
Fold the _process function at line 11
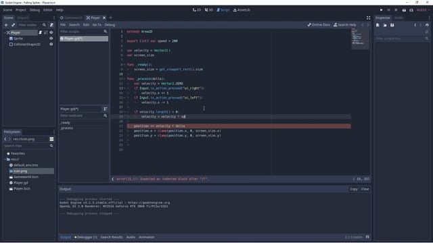(x=124, y=79)
